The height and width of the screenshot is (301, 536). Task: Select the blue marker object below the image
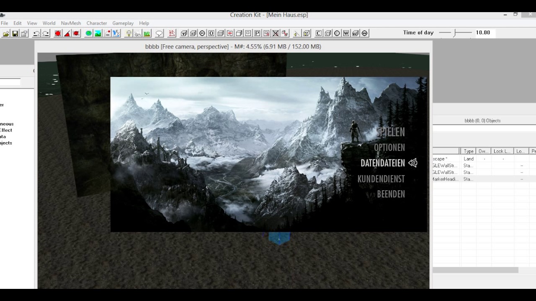[279, 238]
